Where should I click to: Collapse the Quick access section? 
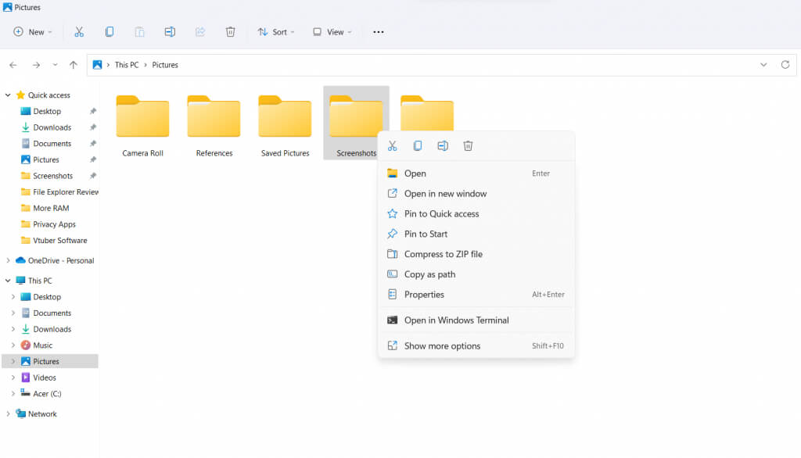(x=8, y=95)
